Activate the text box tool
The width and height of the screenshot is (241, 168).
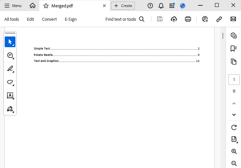10,95
